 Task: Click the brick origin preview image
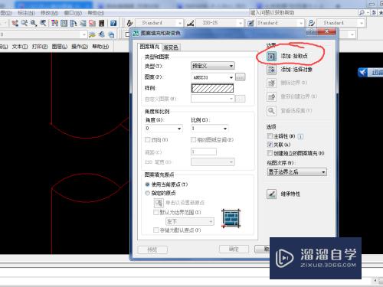click(231, 218)
